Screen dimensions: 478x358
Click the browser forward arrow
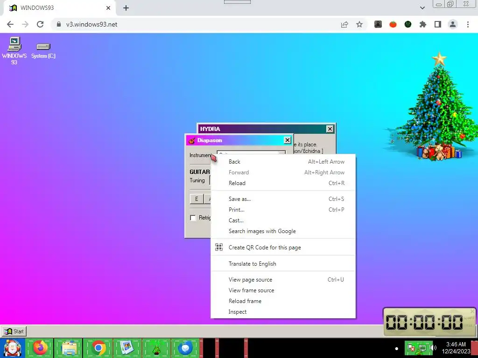click(25, 24)
